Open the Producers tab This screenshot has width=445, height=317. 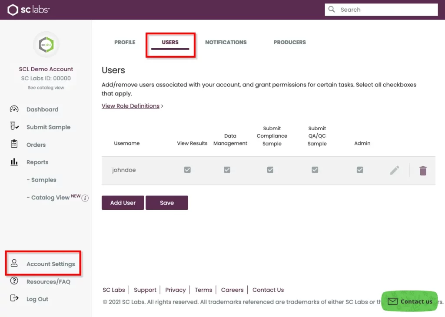point(289,42)
